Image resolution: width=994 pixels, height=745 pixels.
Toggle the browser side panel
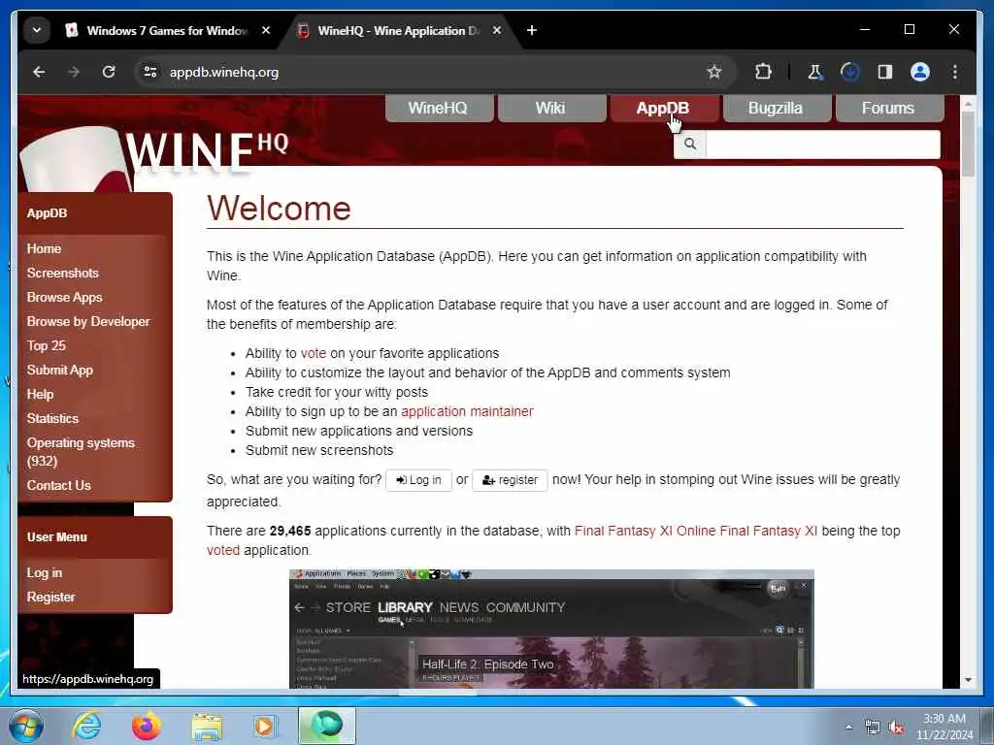[x=885, y=72]
